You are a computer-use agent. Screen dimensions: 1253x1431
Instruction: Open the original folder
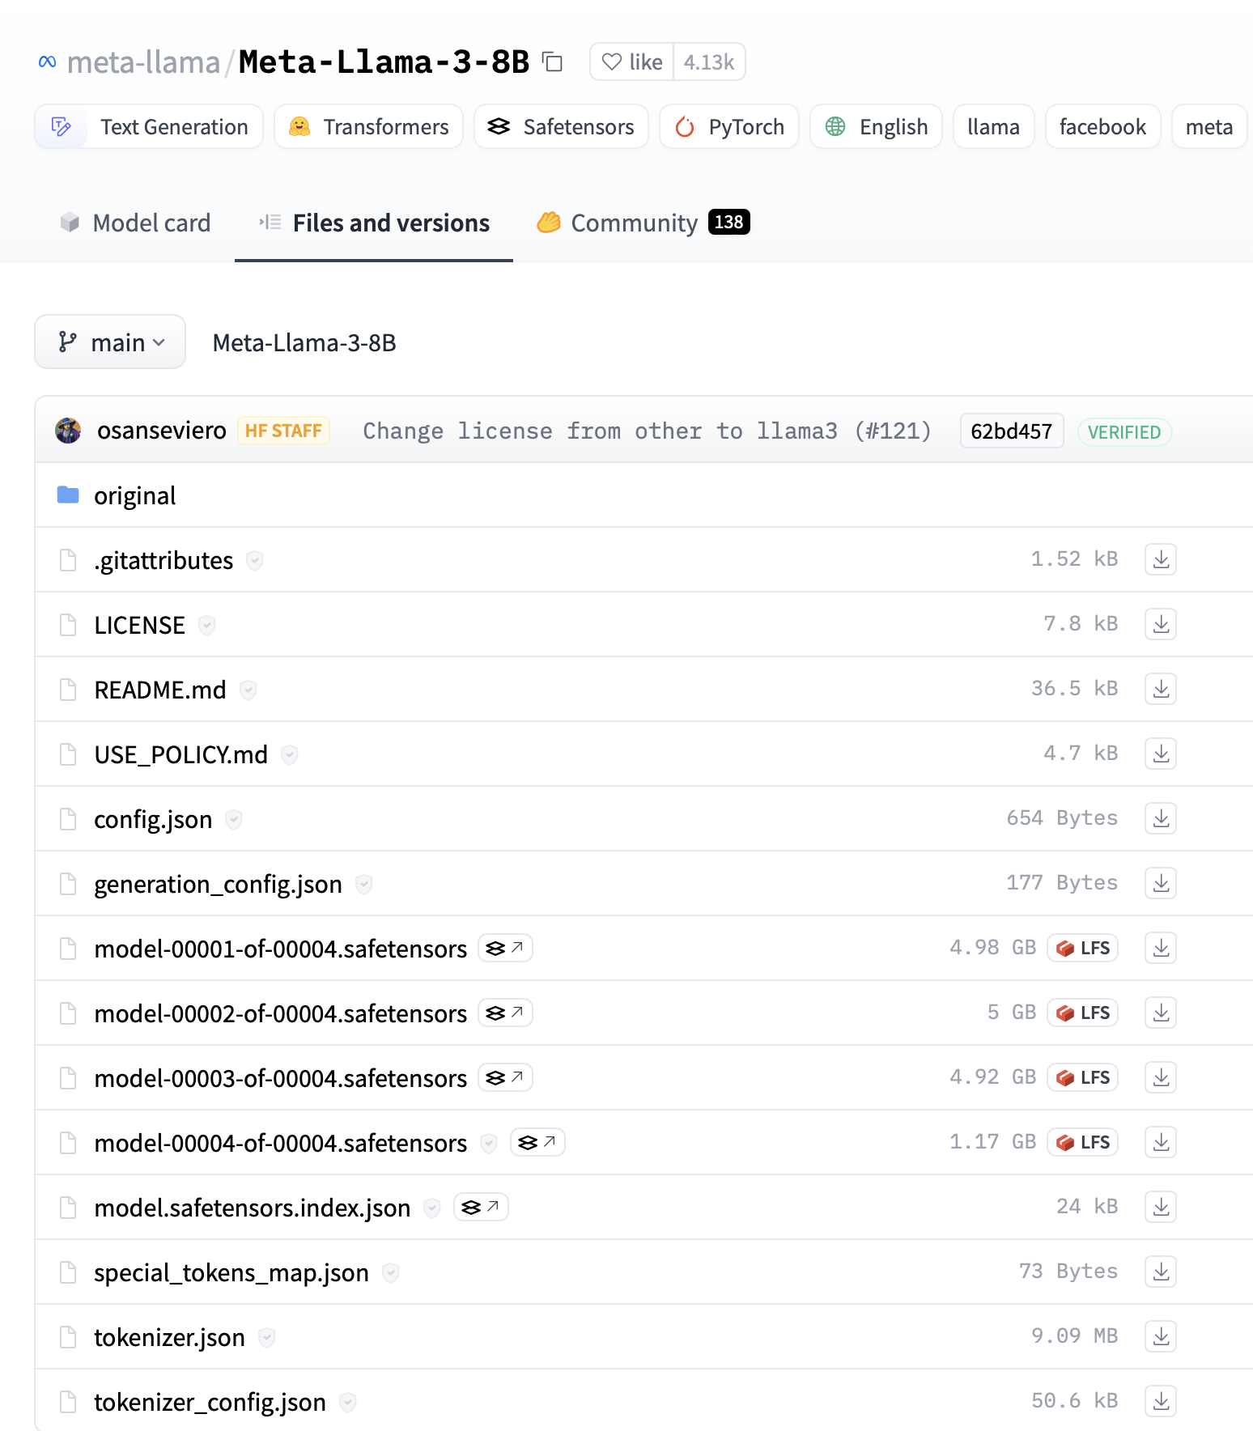134,495
